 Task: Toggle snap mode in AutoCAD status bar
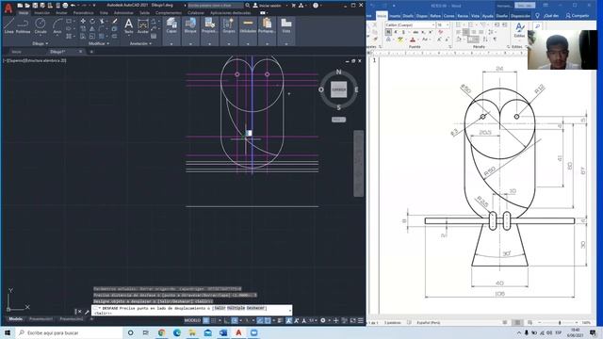tap(214, 320)
